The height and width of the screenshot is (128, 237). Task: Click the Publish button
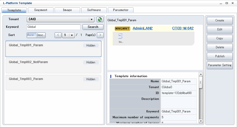pyautogui.click(x=220, y=56)
